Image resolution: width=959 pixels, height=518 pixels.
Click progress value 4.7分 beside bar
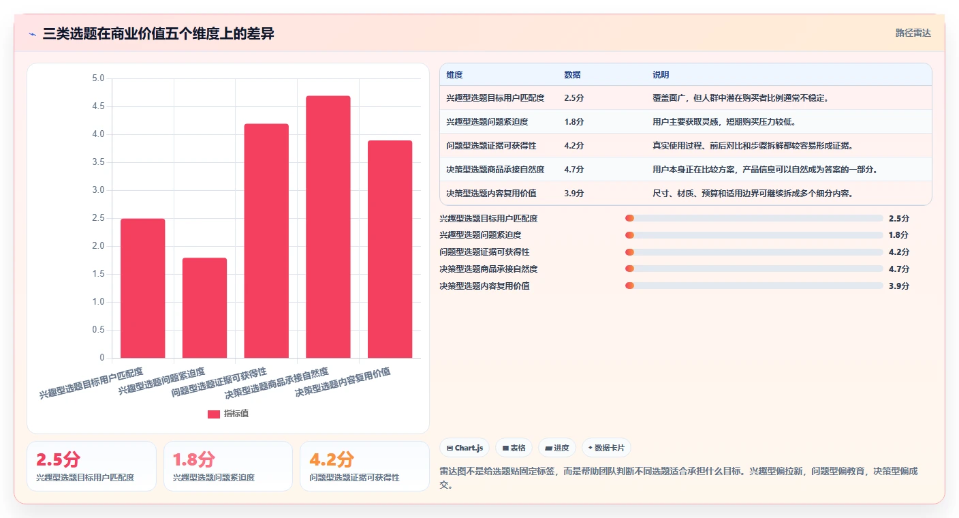pos(899,269)
